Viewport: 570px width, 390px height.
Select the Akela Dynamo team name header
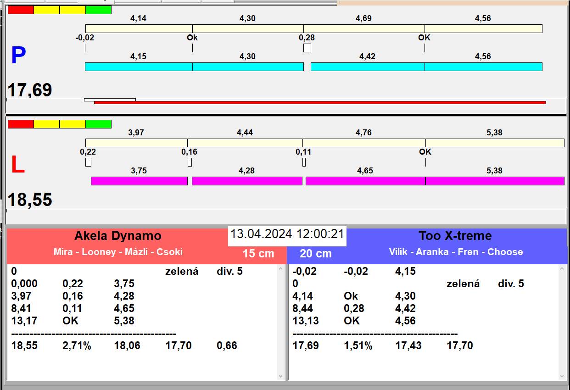[118, 236]
